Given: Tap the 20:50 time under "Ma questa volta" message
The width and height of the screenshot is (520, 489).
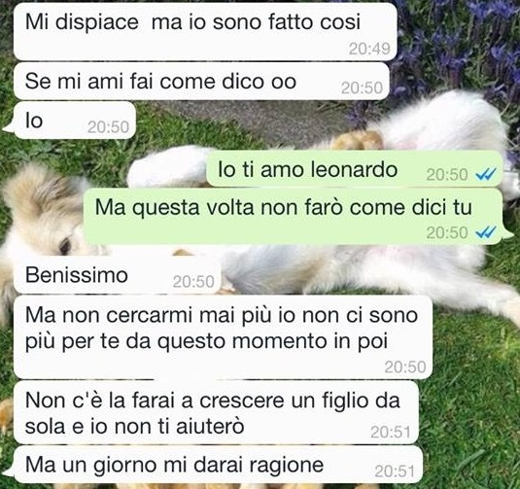Looking at the screenshot, I should click(447, 232).
